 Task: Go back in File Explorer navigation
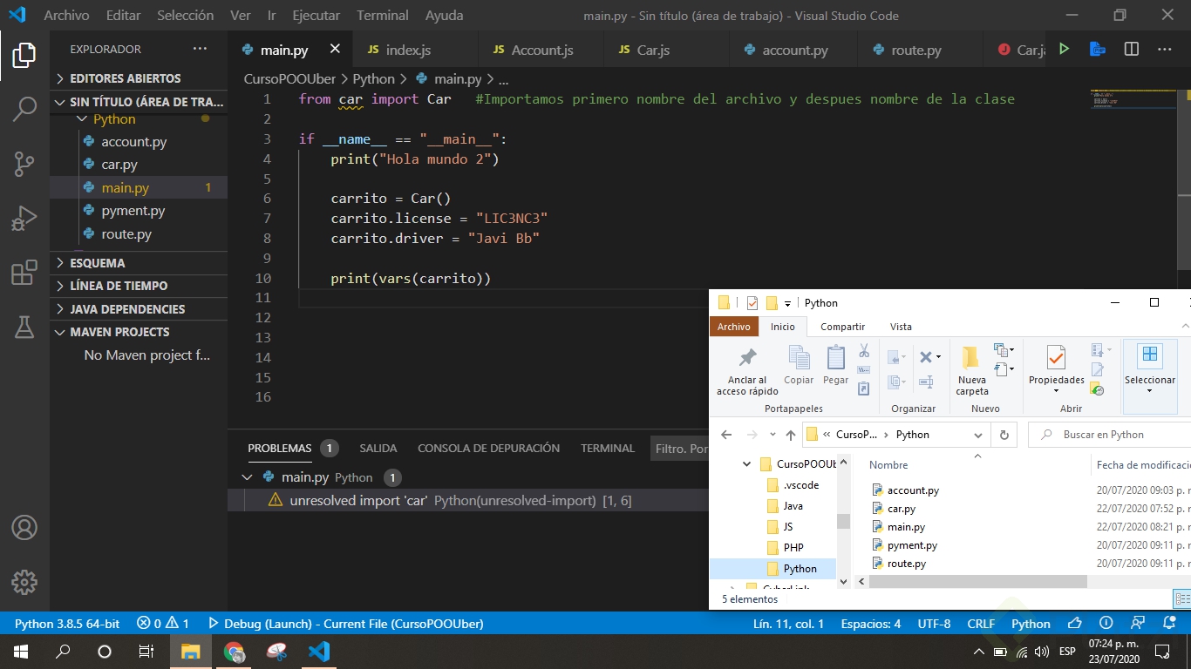(x=727, y=435)
